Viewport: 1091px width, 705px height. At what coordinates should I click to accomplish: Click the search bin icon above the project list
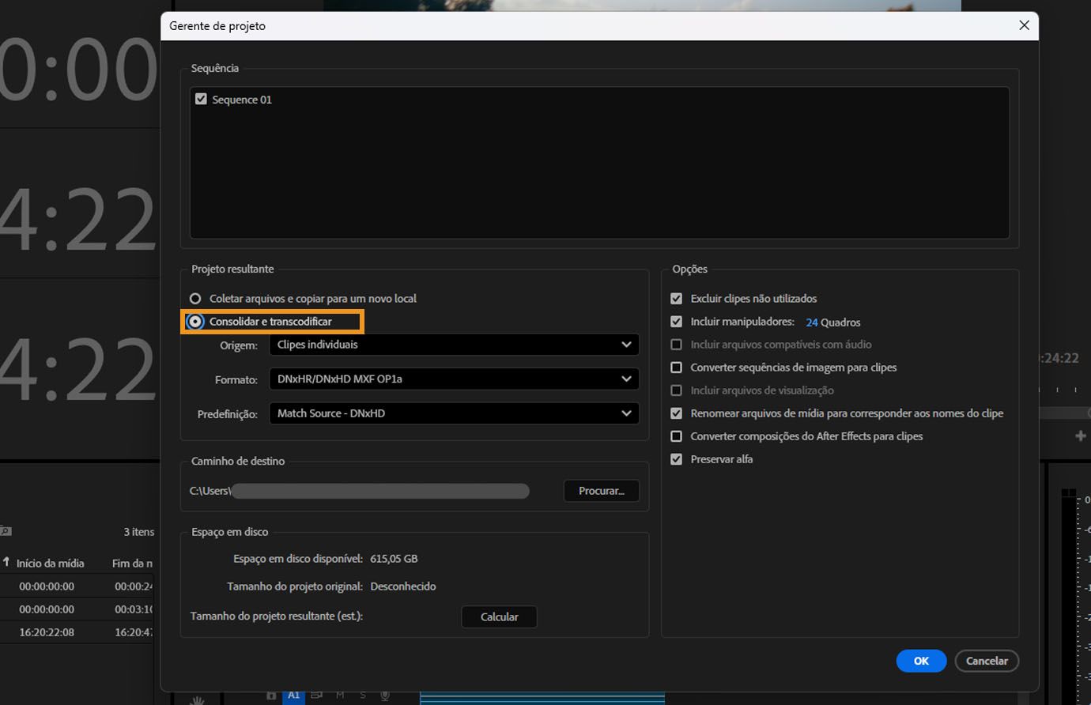[6, 531]
